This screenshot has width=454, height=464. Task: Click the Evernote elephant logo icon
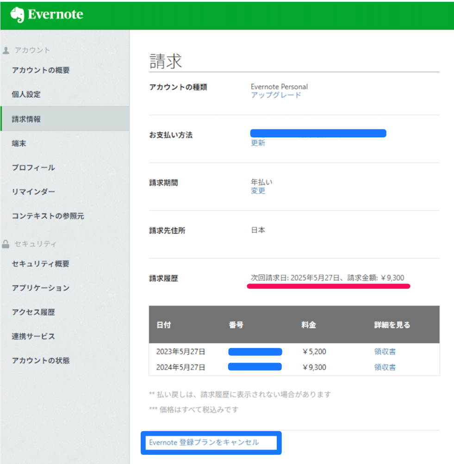pos(17,14)
